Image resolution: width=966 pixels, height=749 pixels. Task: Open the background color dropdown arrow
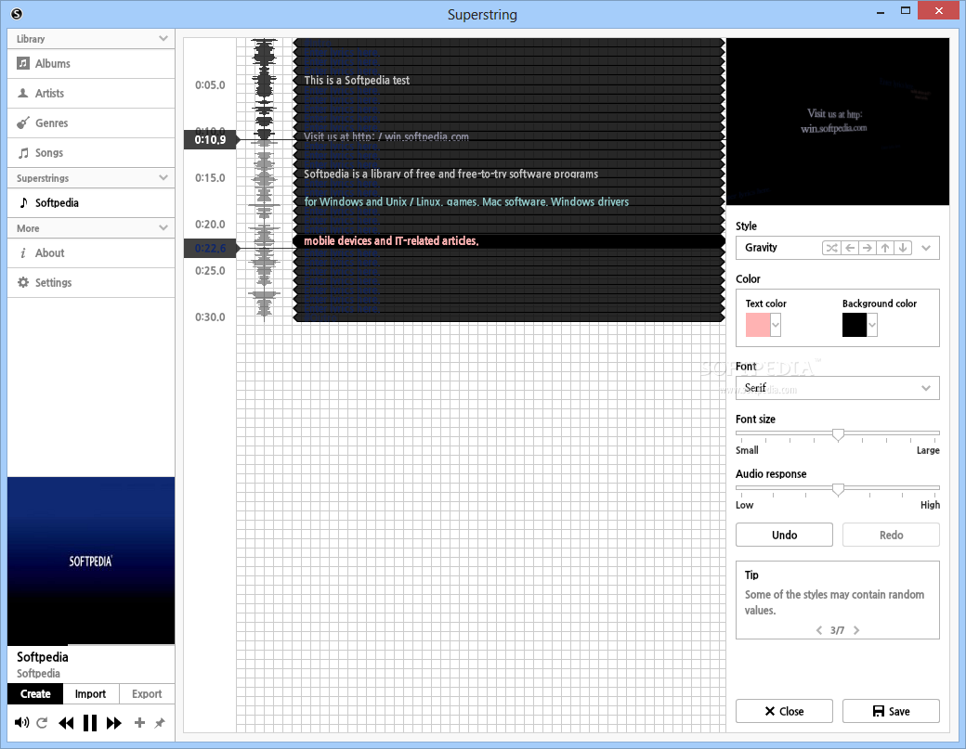click(x=872, y=325)
